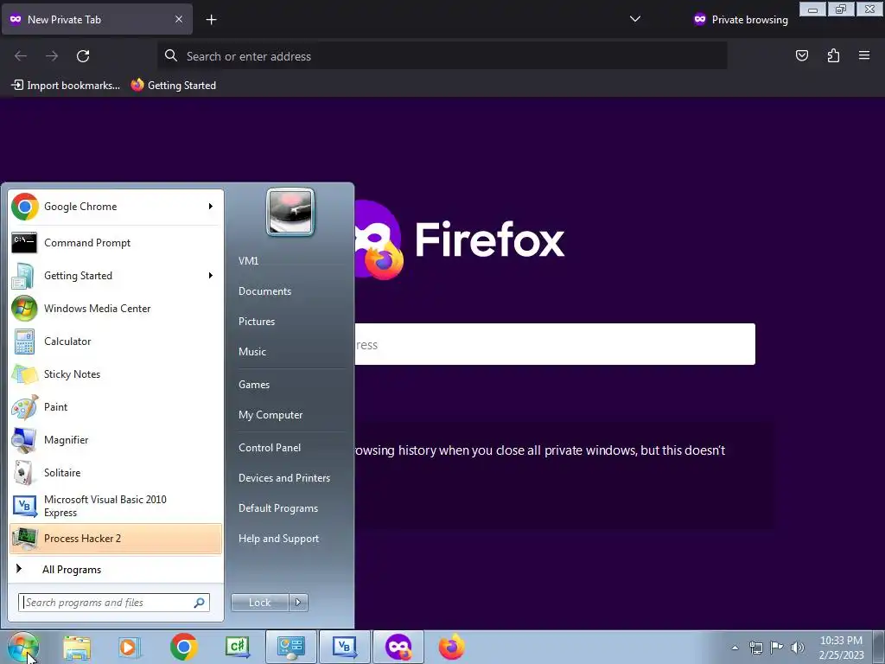The height and width of the screenshot is (664, 885).
Task: Open Games from the Start menu
Action: [x=254, y=385]
